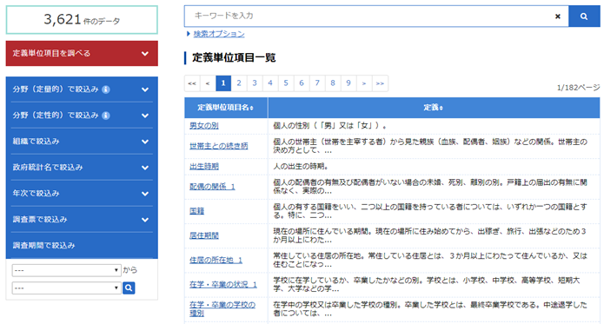The image size is (604, 324).
Task: Go to page 4
Action: (x=270, y=83)
